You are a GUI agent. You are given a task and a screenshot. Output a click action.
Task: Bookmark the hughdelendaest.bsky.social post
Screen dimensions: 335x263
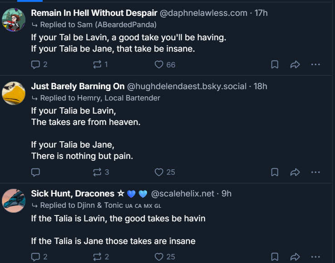pos(275,172)
